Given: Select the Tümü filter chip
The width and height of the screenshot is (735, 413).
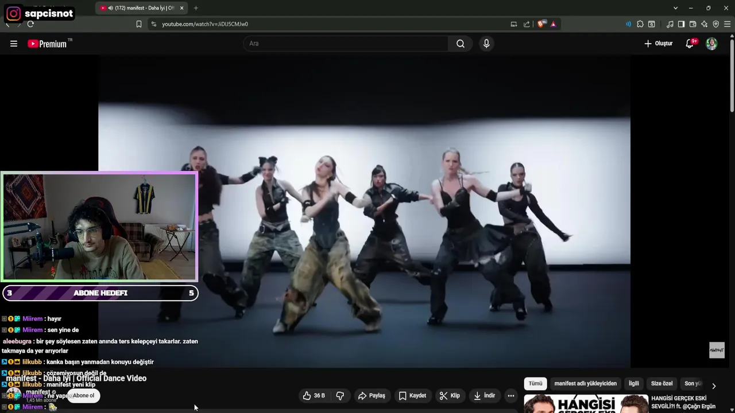Looking at the screenshot, I should pos(535,384).
